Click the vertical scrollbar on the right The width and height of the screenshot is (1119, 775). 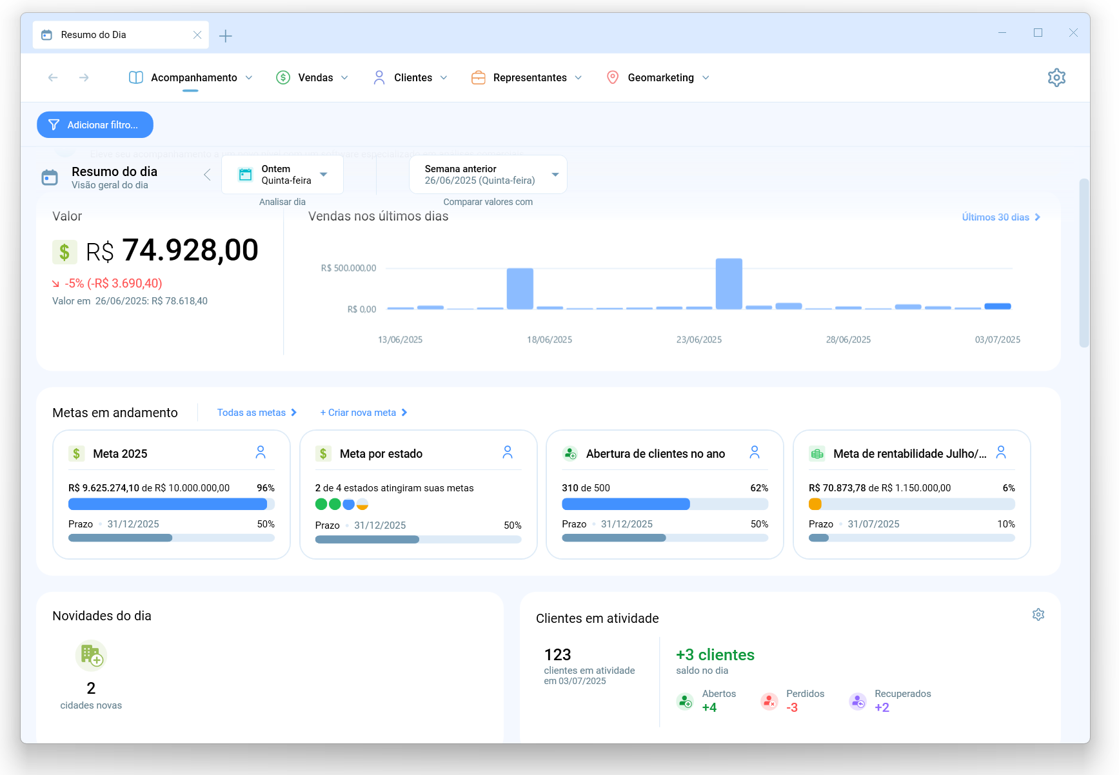[1084, 263]
